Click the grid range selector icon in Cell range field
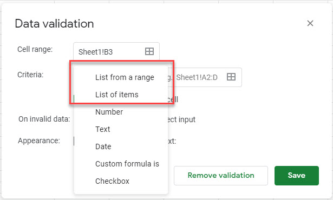The height and width of the screenshot is (200, 333). [149, 51]
